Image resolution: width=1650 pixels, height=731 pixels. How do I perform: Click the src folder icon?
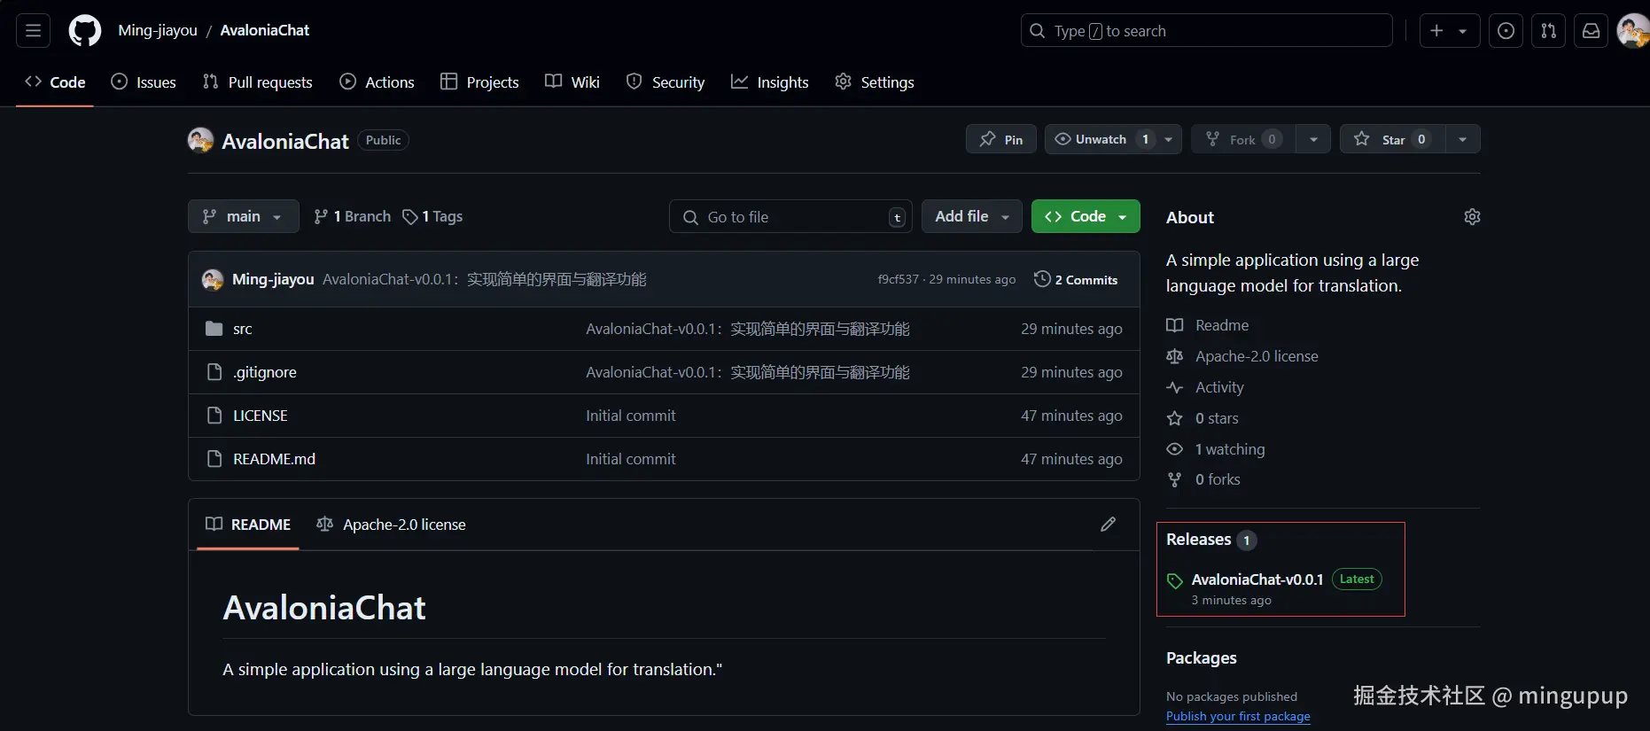(214, 329)
